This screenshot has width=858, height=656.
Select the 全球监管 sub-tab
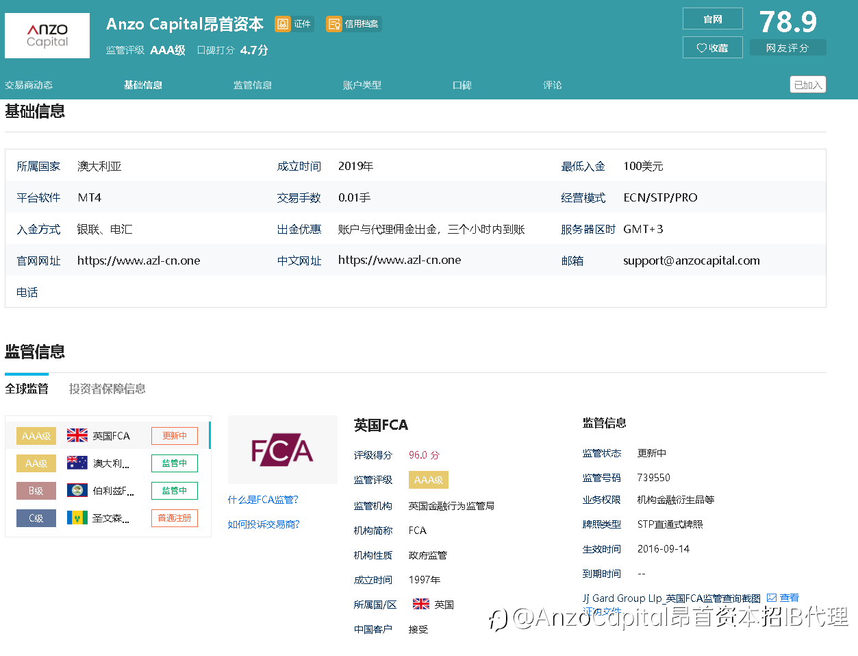[27, 389]
